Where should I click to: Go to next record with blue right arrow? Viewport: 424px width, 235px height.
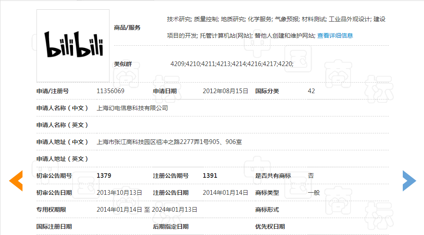[409, 181]
